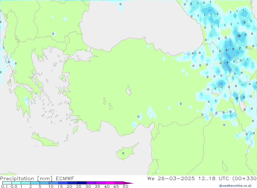This screenshot has width=257, height=188.
Task: Click legend scale label '20'
Action: click(69, 186)
